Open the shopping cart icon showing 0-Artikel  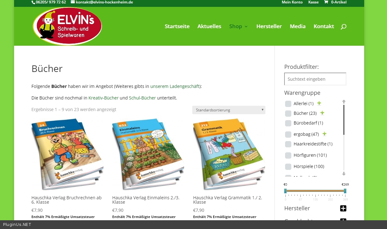[x=326, y=2]
